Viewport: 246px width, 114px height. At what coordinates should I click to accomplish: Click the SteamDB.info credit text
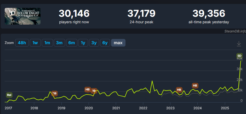(x=235, y=31)
